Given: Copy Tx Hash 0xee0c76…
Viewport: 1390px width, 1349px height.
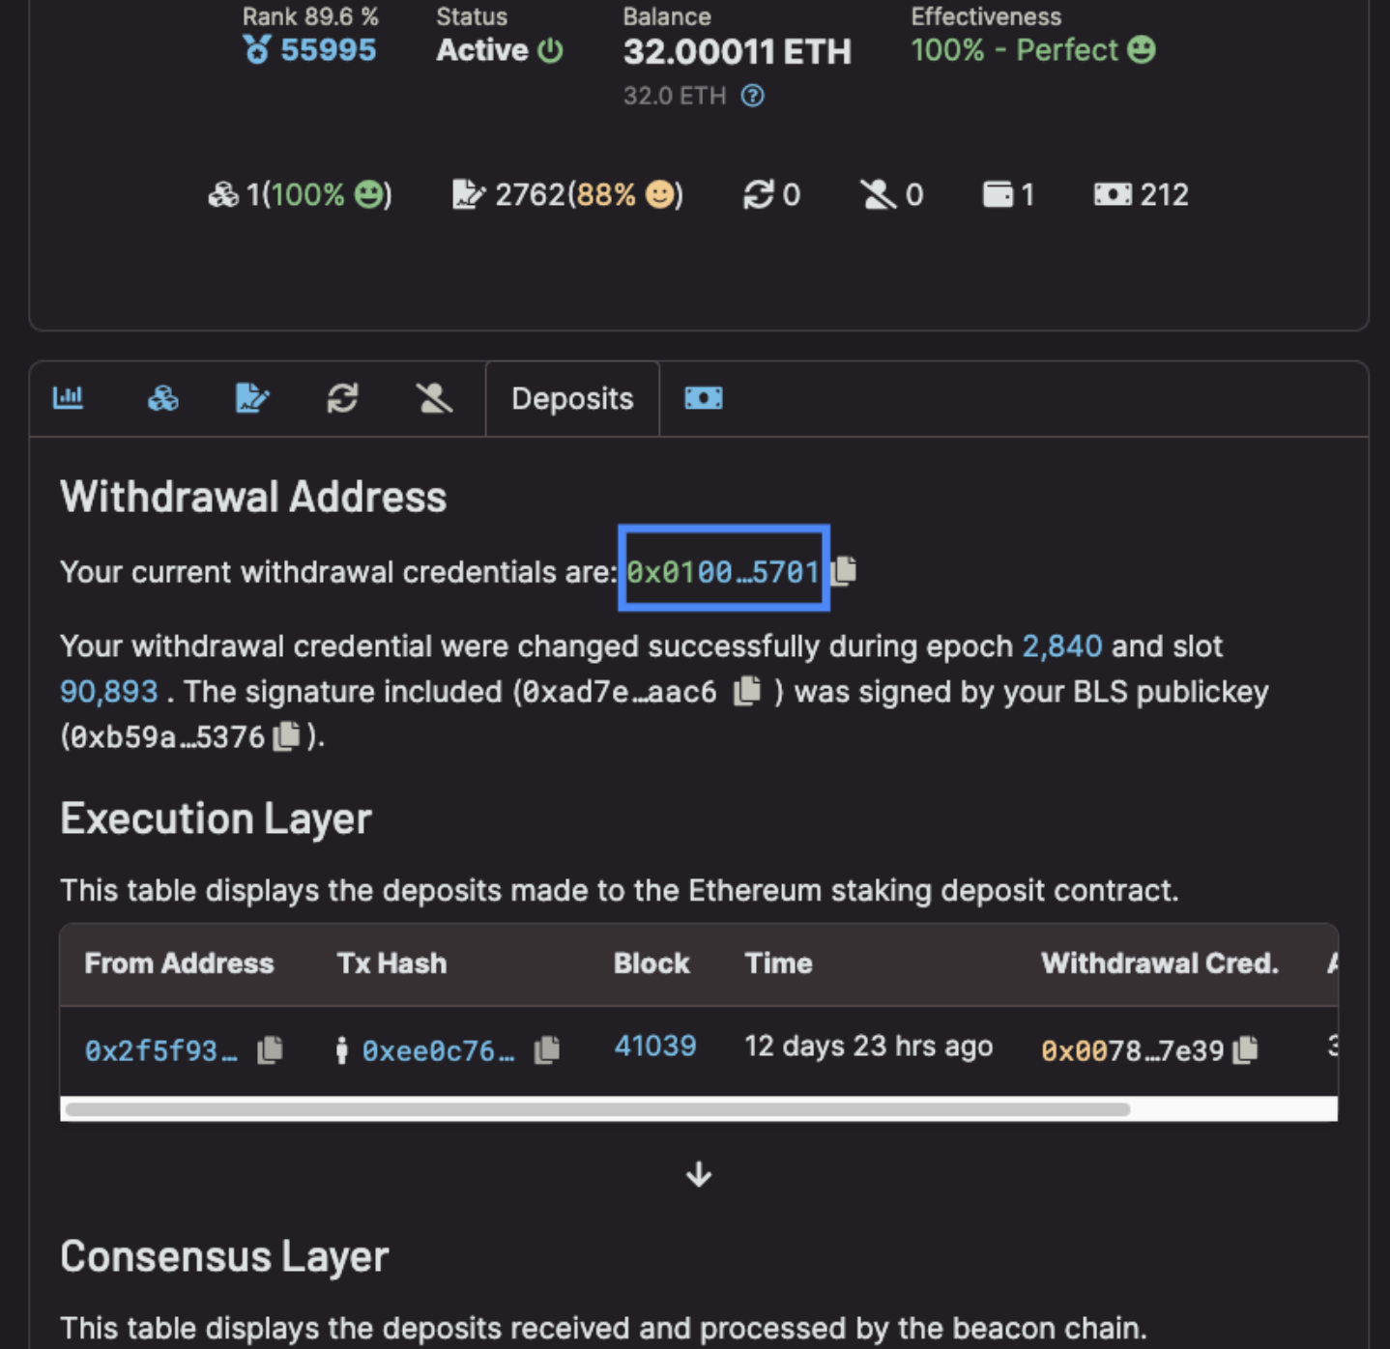Looking at the screenshot, I should 547,1049.
